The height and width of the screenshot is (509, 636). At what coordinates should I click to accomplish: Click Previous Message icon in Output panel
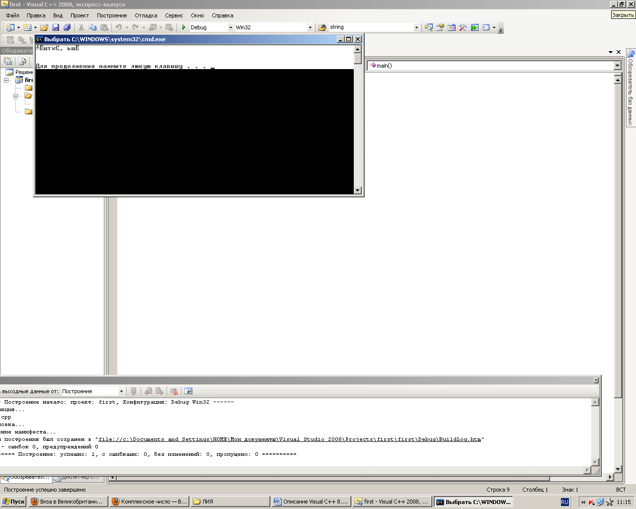pyautogui.click(x=148, y=391)
